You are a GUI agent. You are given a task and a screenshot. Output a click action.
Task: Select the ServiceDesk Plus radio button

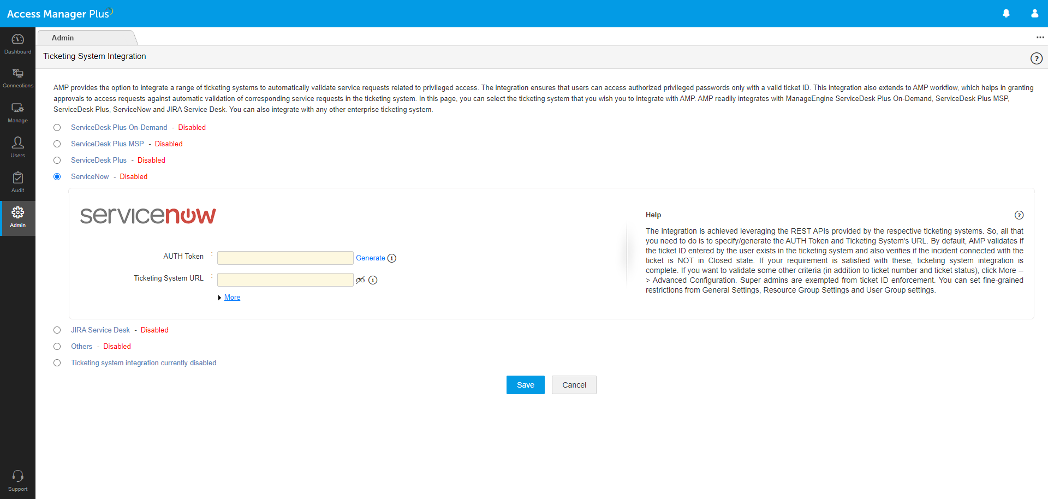pyautogui.click(x=57, y=161)
